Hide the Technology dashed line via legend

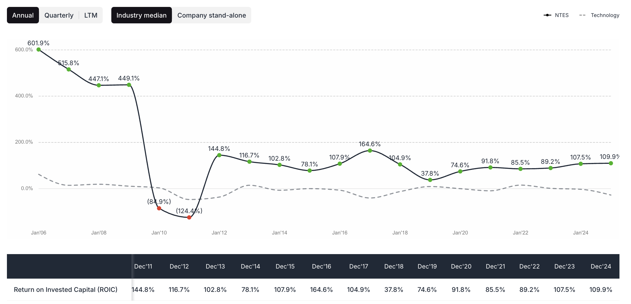(x=599, y=15)
